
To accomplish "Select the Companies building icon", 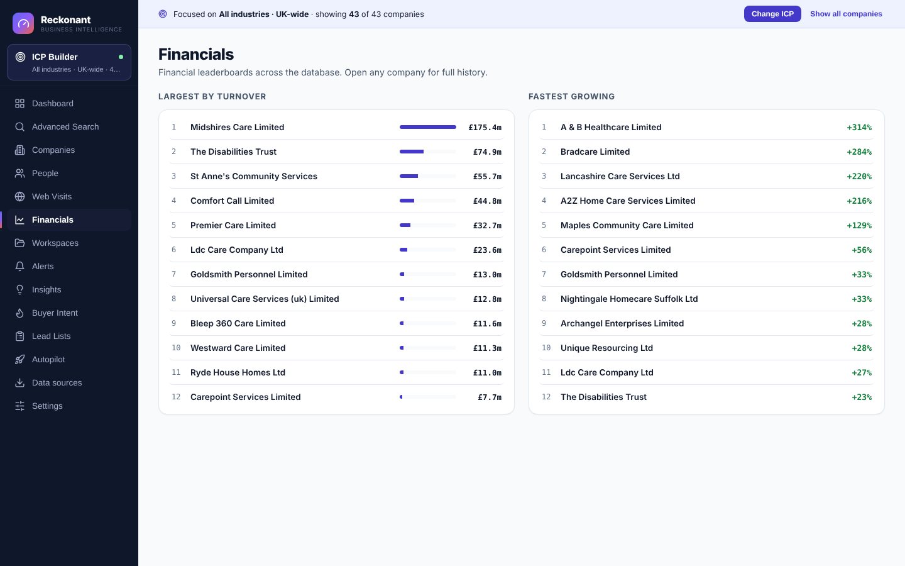I will coord(20,150).
